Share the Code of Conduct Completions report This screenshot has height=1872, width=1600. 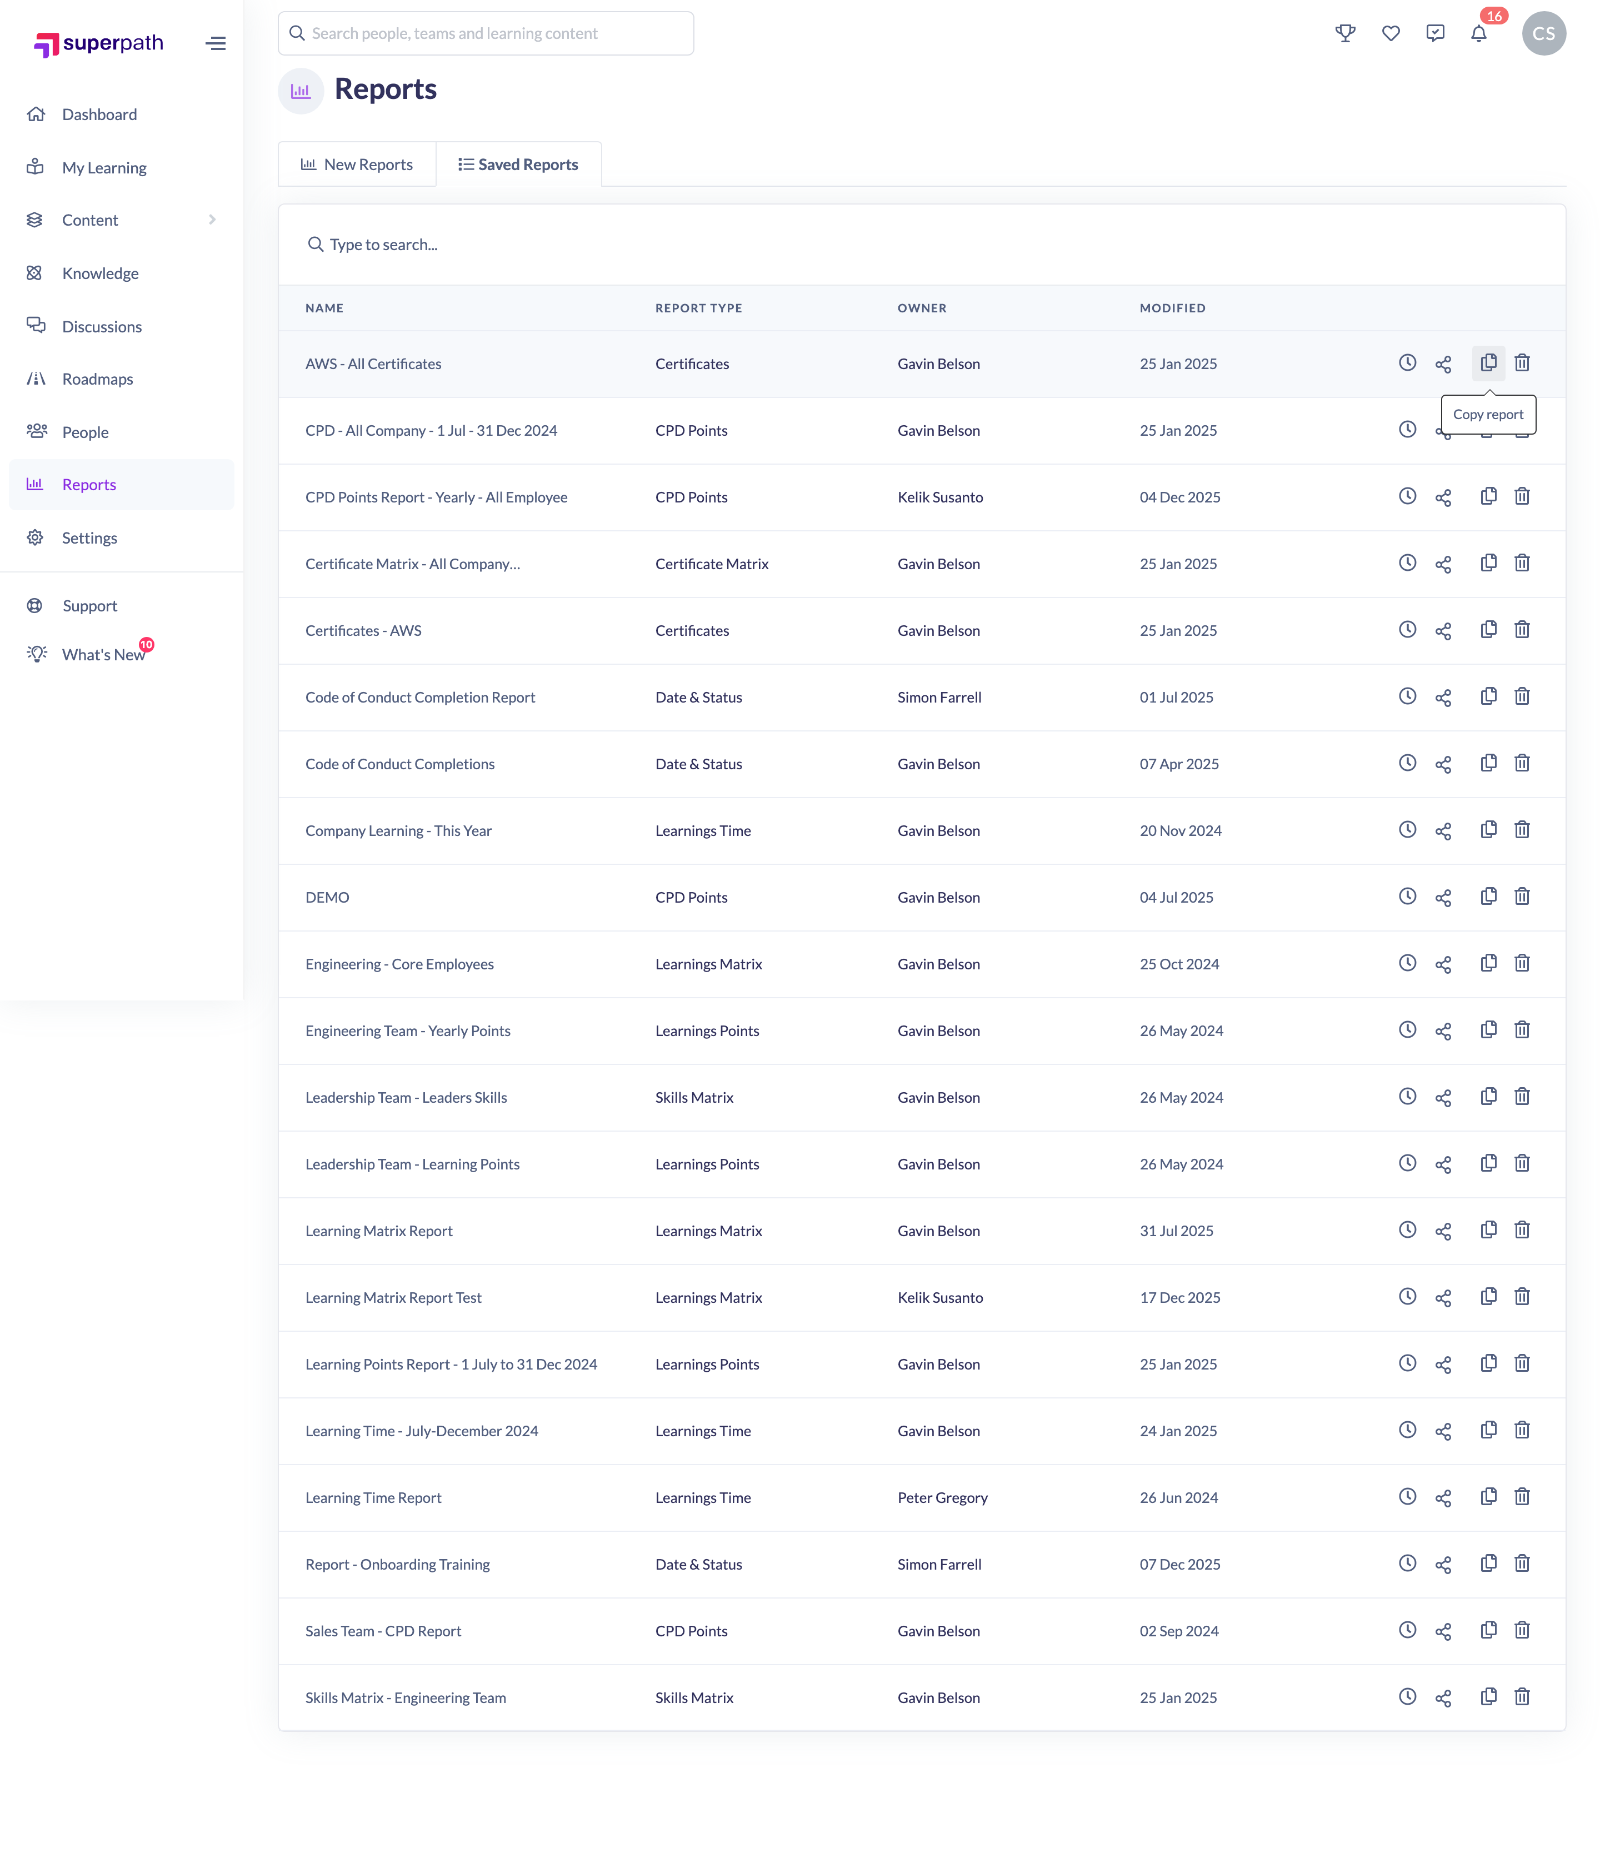1443,764
